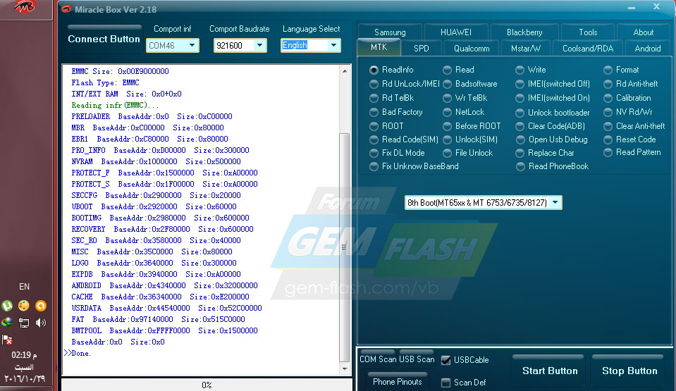Toggle the USBCable checkbox
The image size is (676, 391).
pyautogui.click(x=445, y=360)
